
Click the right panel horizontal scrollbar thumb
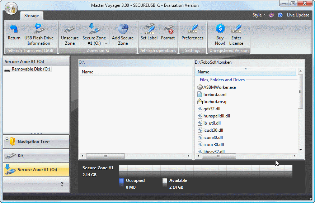point(219,156)
